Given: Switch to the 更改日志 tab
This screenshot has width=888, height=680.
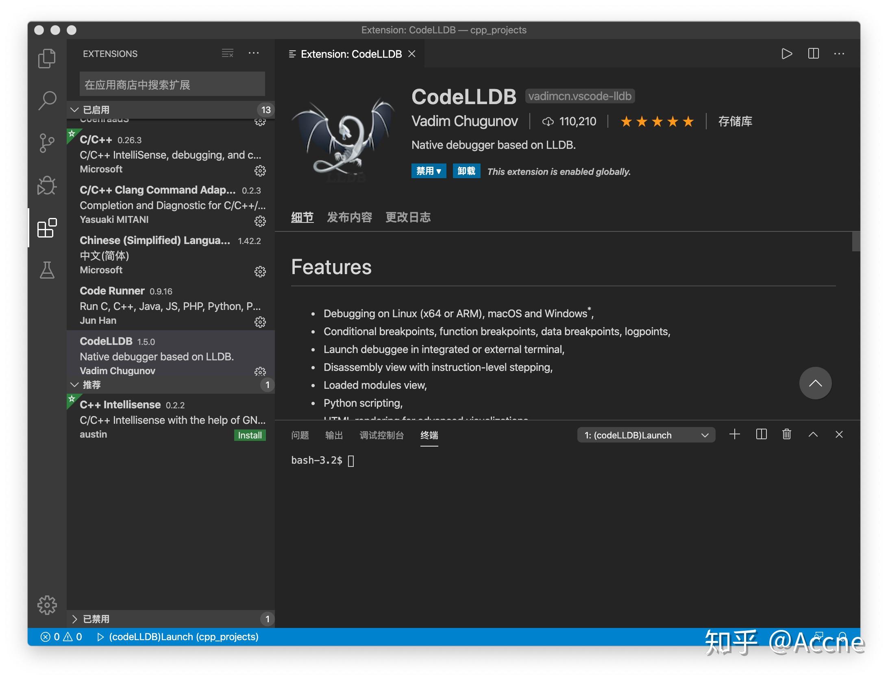Looking at the screenshot, I should 408,217.
